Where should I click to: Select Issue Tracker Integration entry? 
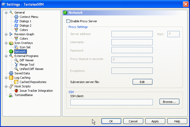coord(36,91)
